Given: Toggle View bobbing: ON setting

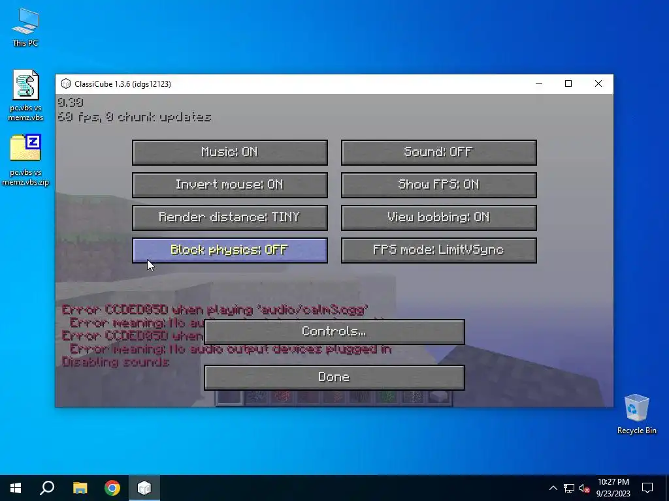Looking at the screenshot, I should (x=438, y=217).
